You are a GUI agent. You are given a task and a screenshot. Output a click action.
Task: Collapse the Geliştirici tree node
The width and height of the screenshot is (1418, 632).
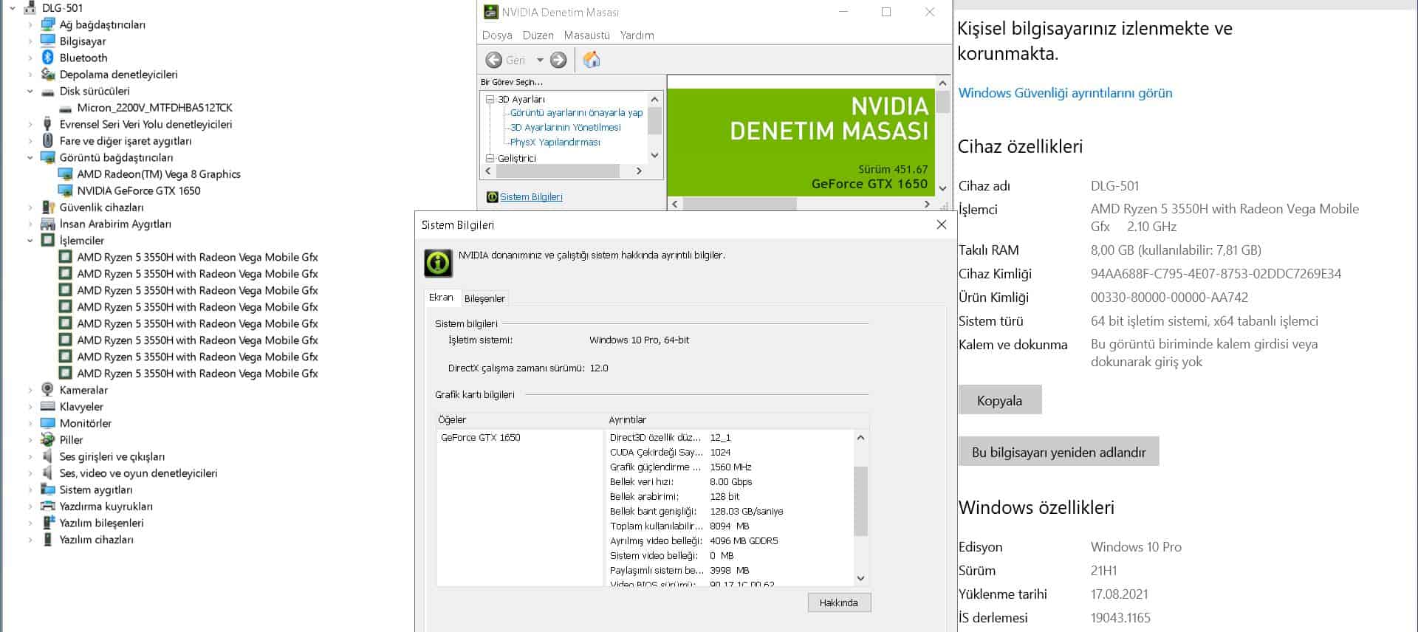coord(490,158)
